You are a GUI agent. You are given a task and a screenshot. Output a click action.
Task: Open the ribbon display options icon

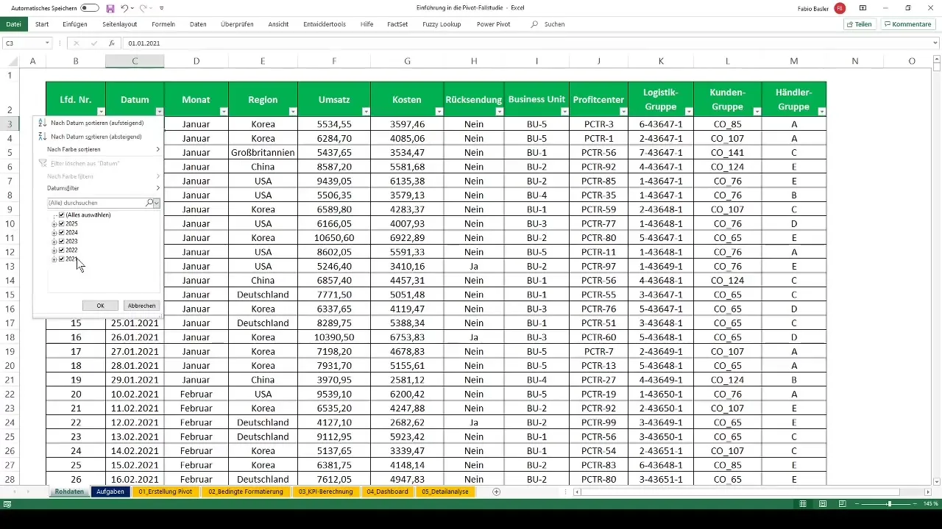tap(863, 8)
